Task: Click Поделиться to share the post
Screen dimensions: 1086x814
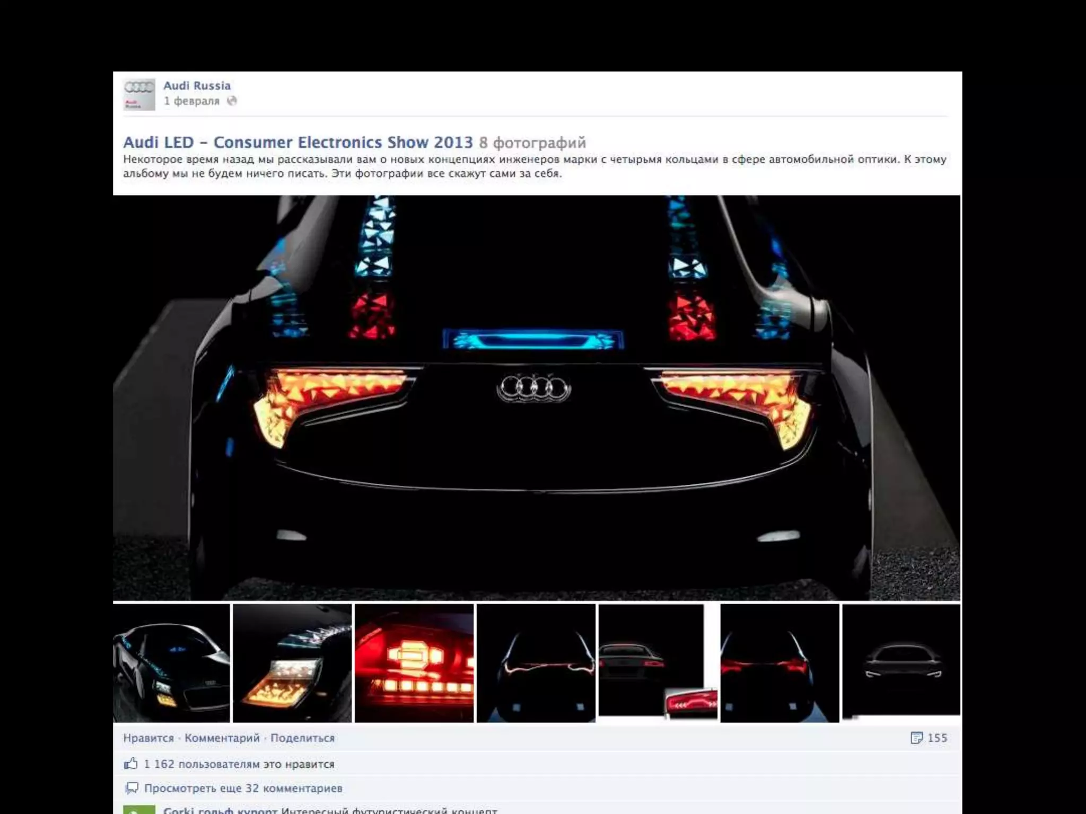Action: 302,738
